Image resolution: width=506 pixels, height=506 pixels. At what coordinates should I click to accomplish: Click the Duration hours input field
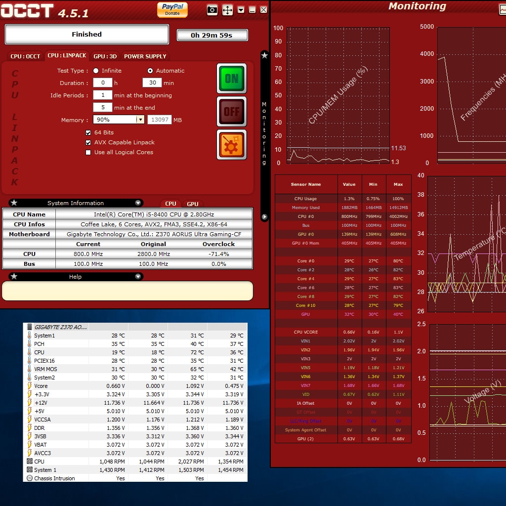point(103,83)
